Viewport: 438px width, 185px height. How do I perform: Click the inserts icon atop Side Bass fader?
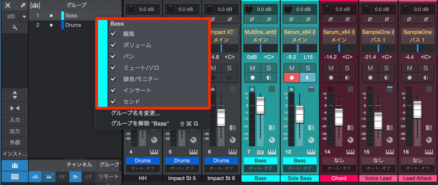311,89
